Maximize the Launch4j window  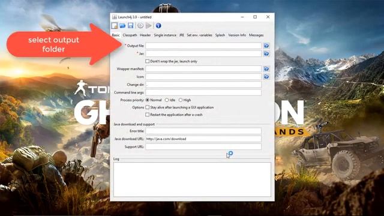[255, 17]
